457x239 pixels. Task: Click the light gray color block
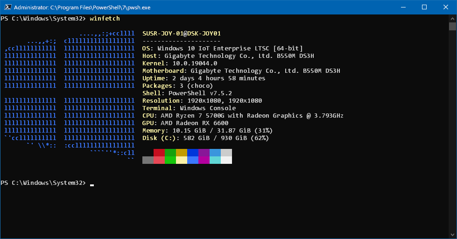226,153
